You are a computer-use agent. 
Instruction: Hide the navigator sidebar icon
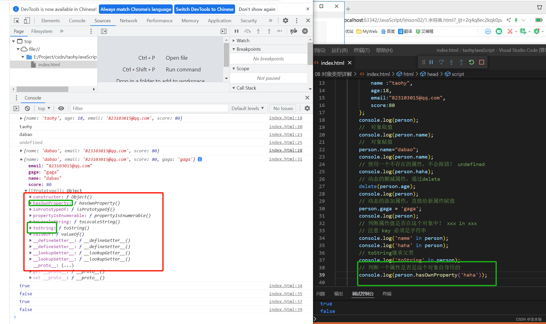(104, 31)
